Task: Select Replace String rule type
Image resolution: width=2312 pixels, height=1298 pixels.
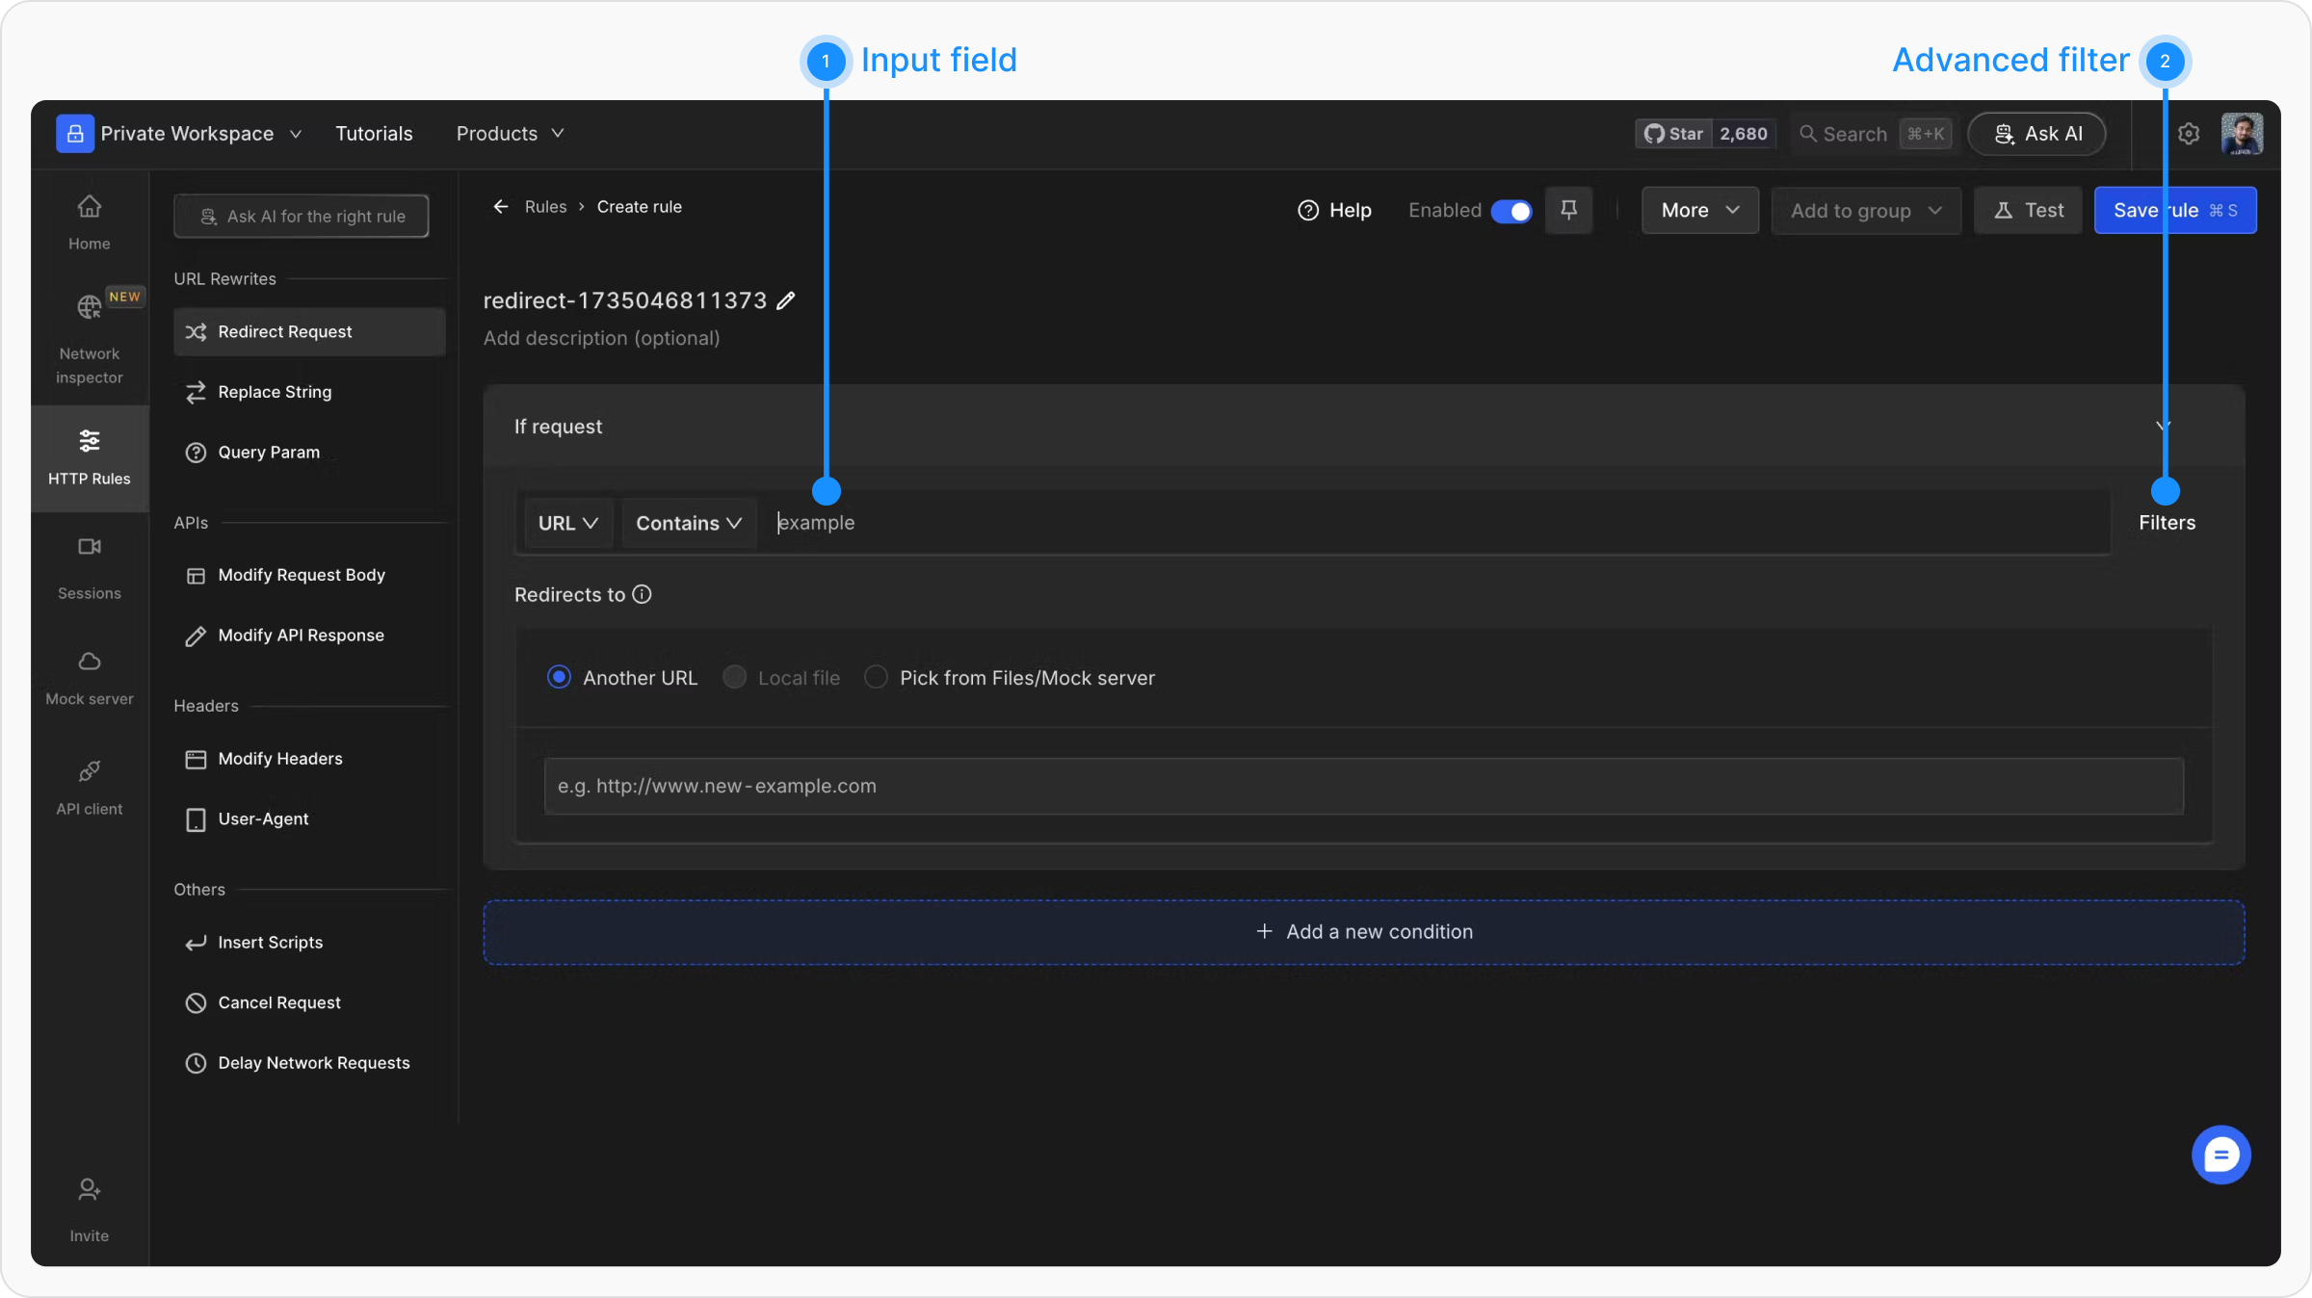Action: [275, 392]
